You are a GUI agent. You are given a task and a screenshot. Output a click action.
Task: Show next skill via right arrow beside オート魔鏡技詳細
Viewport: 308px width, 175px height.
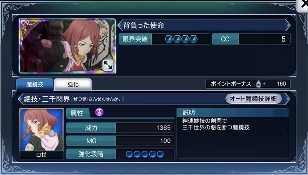tap(287, 99)
